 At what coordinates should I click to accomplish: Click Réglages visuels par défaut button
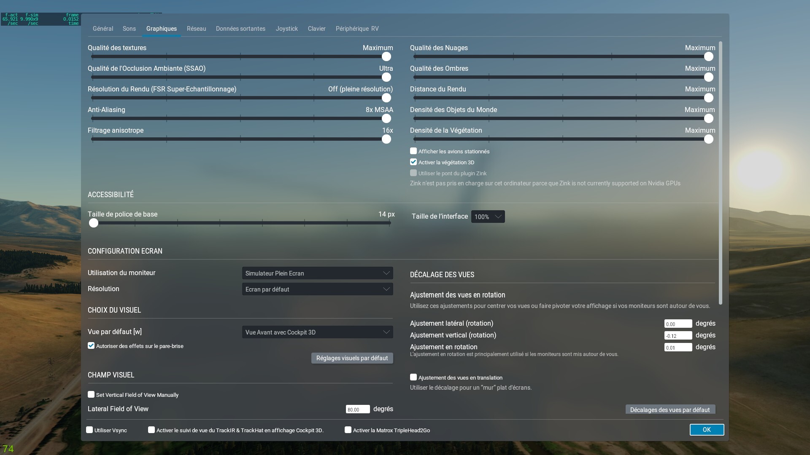(352, 358)
